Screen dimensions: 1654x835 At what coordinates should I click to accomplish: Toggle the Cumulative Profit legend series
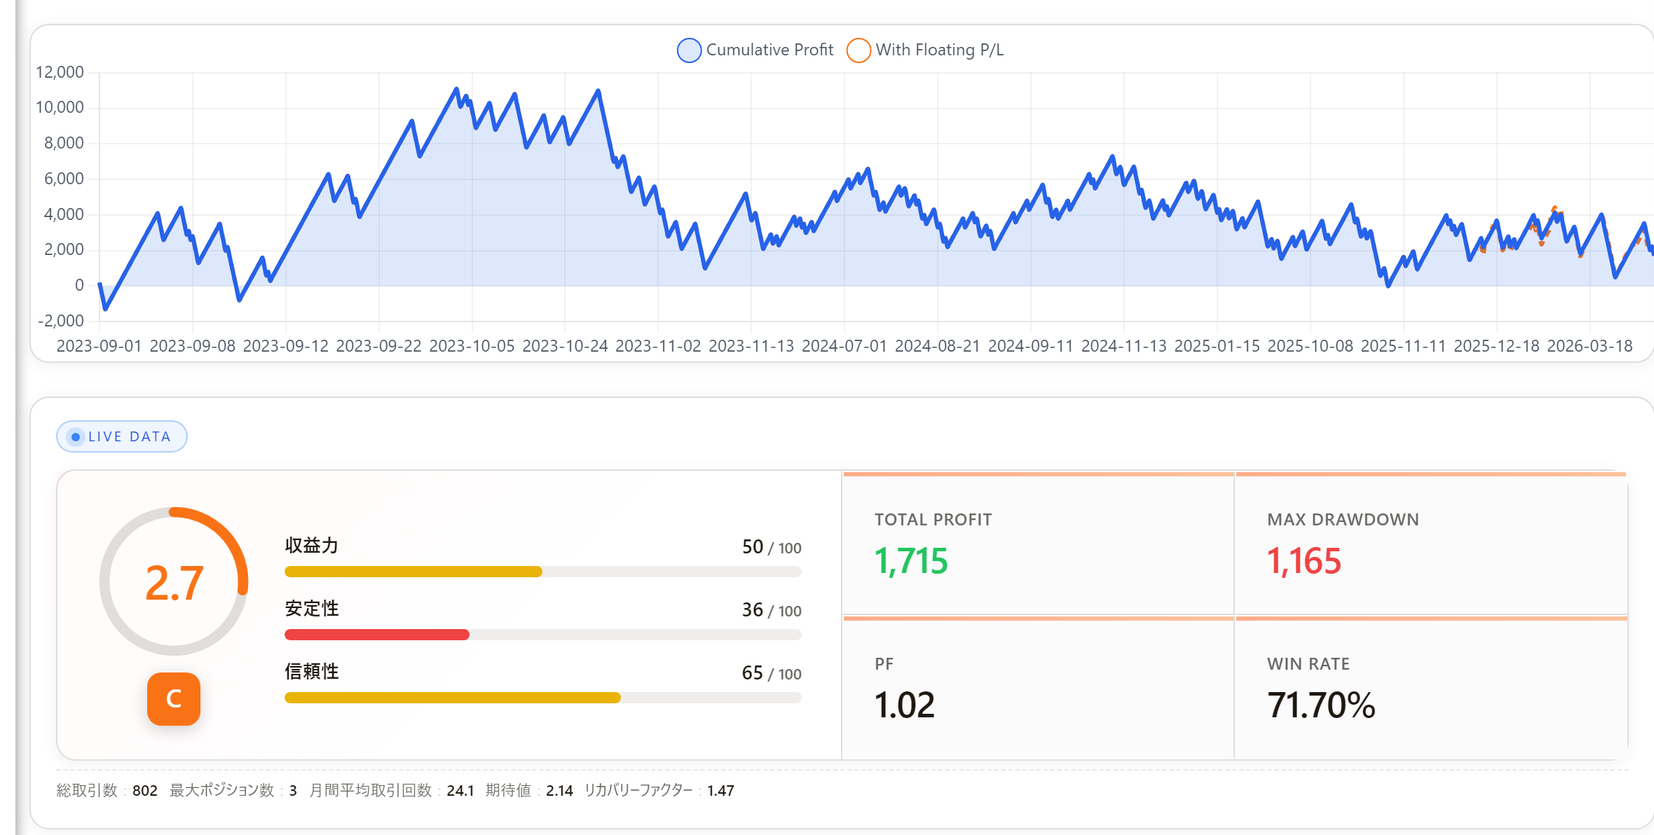755,50
